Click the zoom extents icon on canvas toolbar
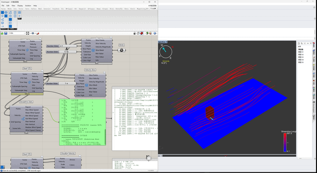The image size is (317, 173). point(28,33)
